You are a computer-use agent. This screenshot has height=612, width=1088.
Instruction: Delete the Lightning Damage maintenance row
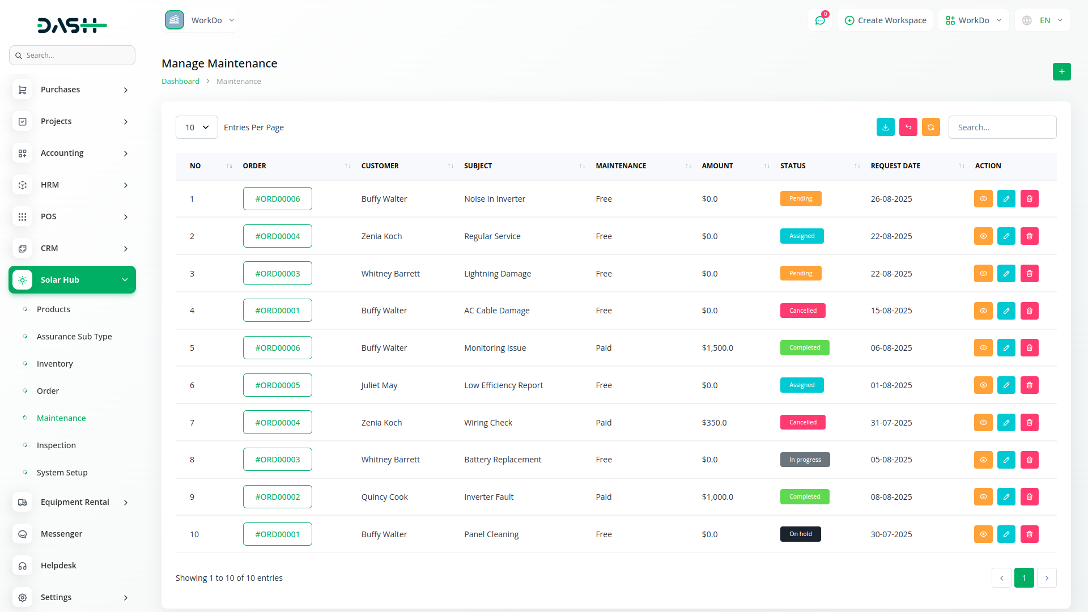pos(1029,274)
